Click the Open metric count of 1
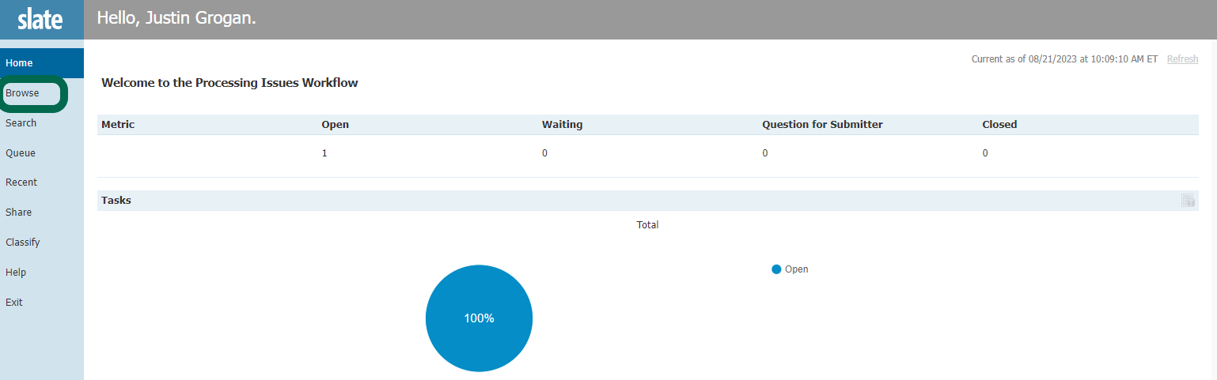 324,153
